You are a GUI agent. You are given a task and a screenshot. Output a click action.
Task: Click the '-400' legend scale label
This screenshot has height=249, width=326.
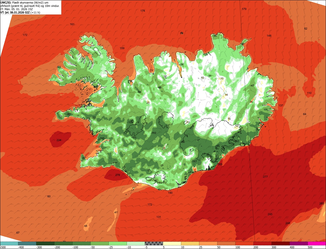pyautogui.click(x=21, y=247)
